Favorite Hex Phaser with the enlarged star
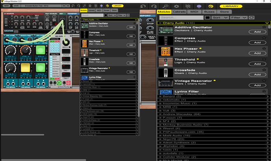Screen dimensions: 271x161 [264, 48]
